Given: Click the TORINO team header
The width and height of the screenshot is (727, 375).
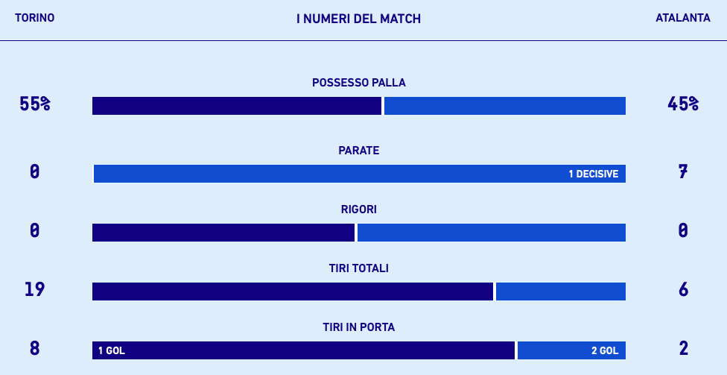Looking at the screenshot, I should coord(34,18).
